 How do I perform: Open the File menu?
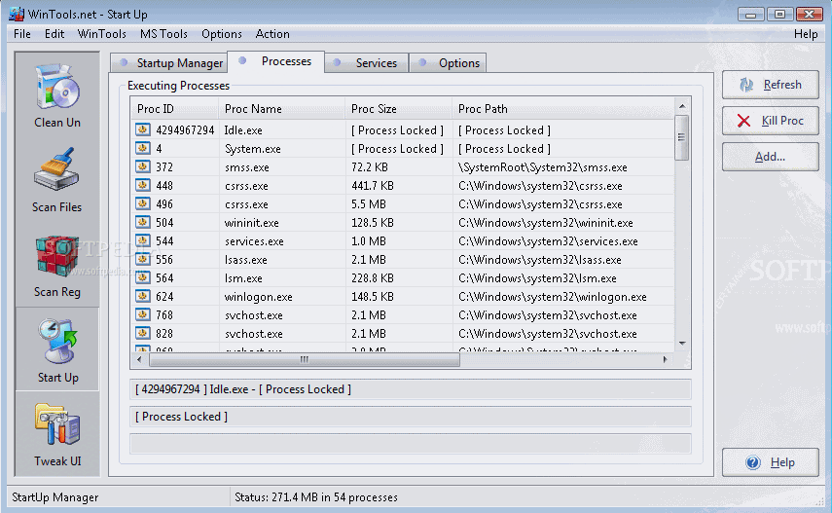pyautogui.click(x=22, y=34)
